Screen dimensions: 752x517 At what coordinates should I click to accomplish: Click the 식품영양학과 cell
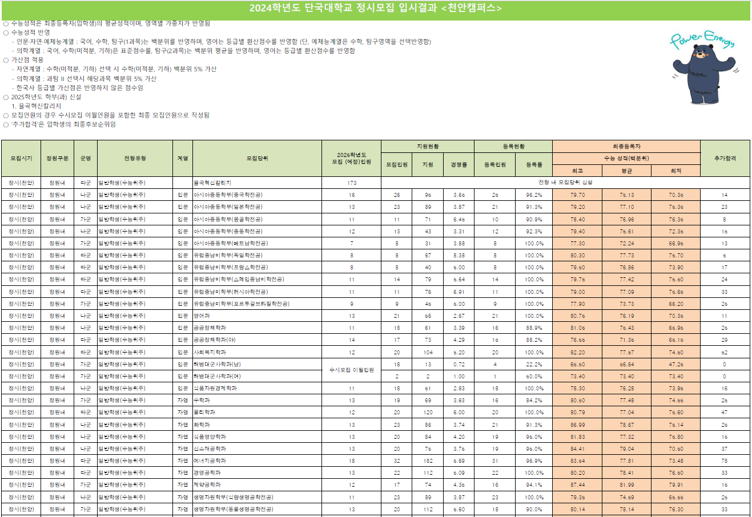(257, 437)
